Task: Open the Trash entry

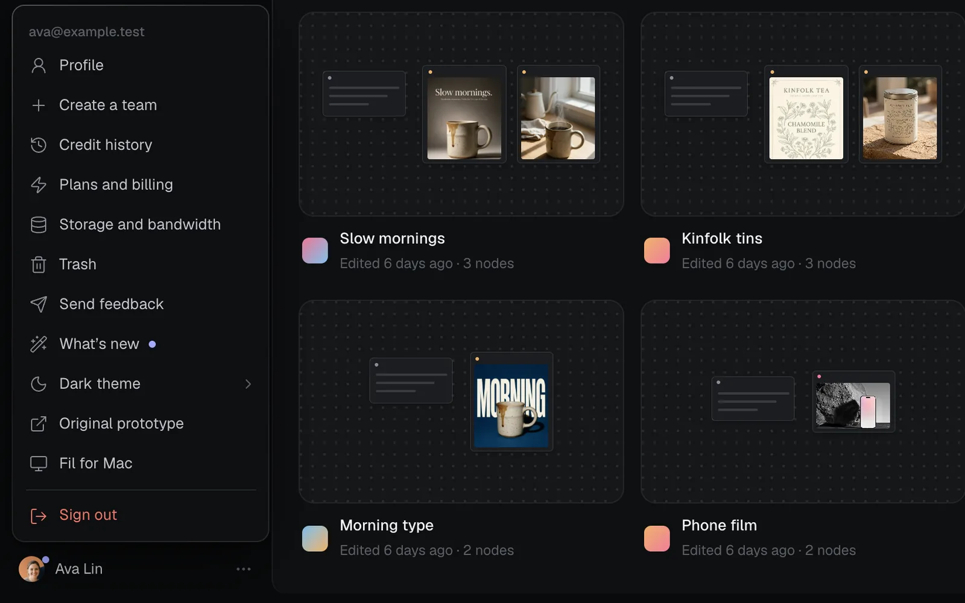Action: 141,264
